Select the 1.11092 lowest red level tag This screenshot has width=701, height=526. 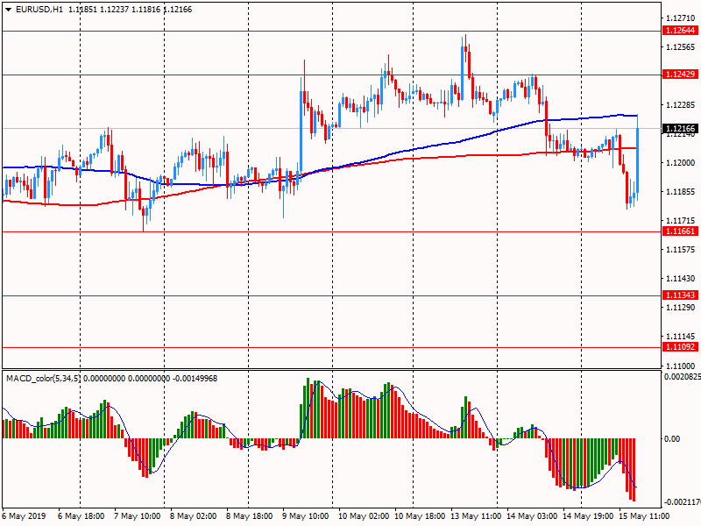point(680,347)
